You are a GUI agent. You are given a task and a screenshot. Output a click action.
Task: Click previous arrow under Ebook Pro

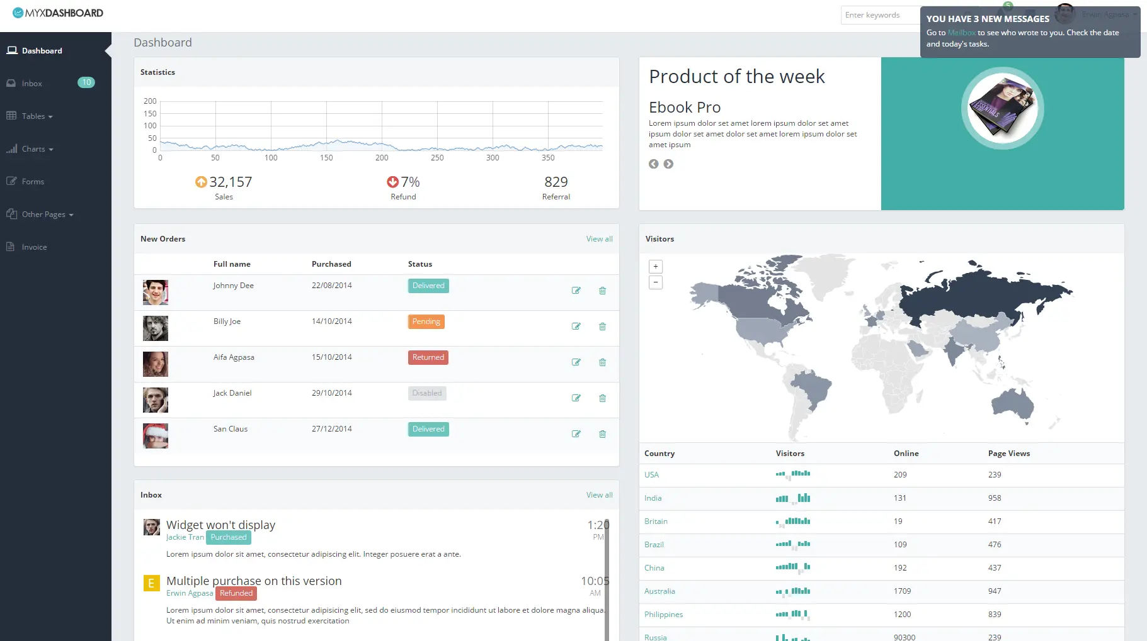coord(654,164)
